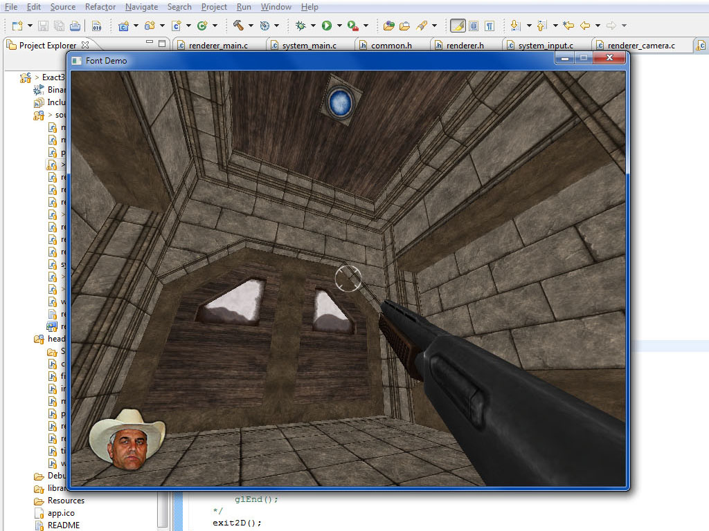Screen dimensions: 709x531
Task: Minimize the Project Explorer view
Action: [x=150, y=42]
